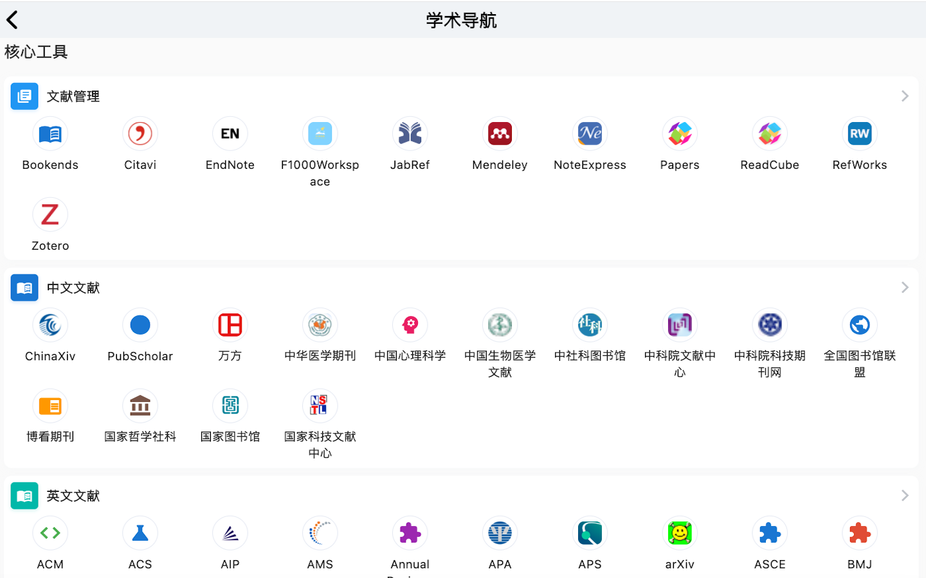Click the 文献管理 section title
The height and width of the screenshot is (578, 926).
[73, 96]
